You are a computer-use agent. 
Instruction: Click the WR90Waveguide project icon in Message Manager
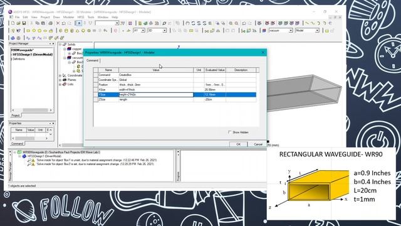click(19, 152)
